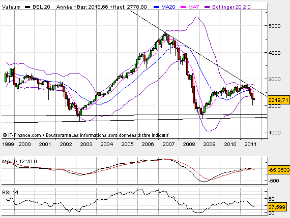Click the 60 RSI axis label
The width and height of the screenshot is (290, 218).
[x=271, y=199]
